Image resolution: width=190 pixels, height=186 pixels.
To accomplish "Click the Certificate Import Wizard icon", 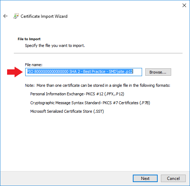I will 16,16.
